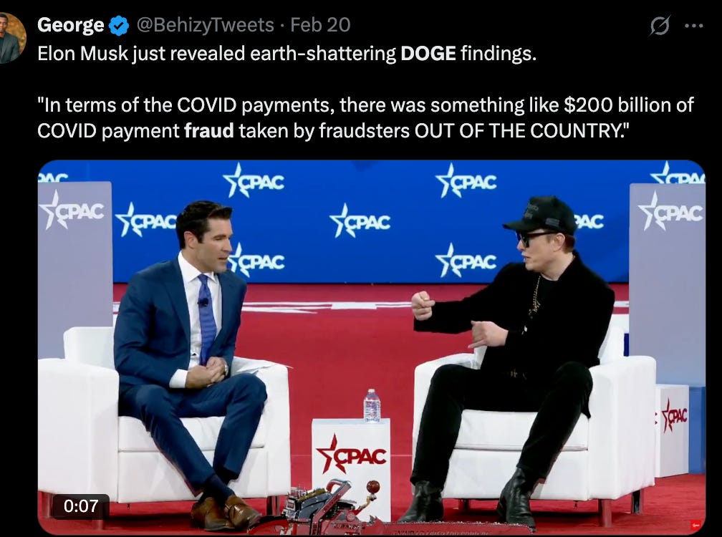Click the bold word fraud in tweet
The width and height of the screenshot is (722, 537).
(x=209, y=131)
